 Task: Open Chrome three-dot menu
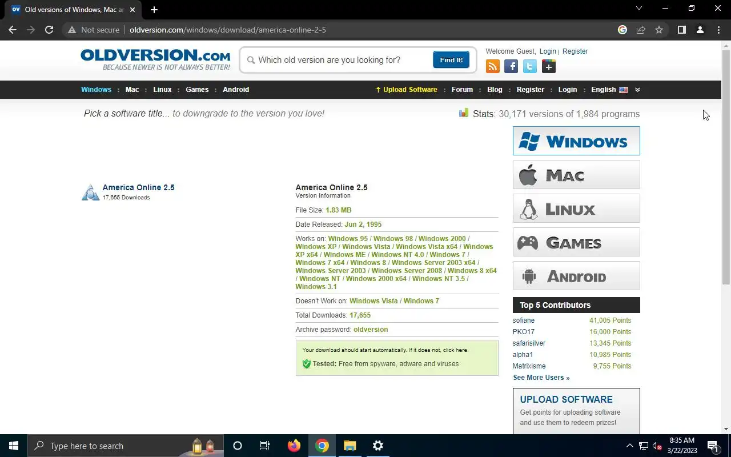(718, 30)
